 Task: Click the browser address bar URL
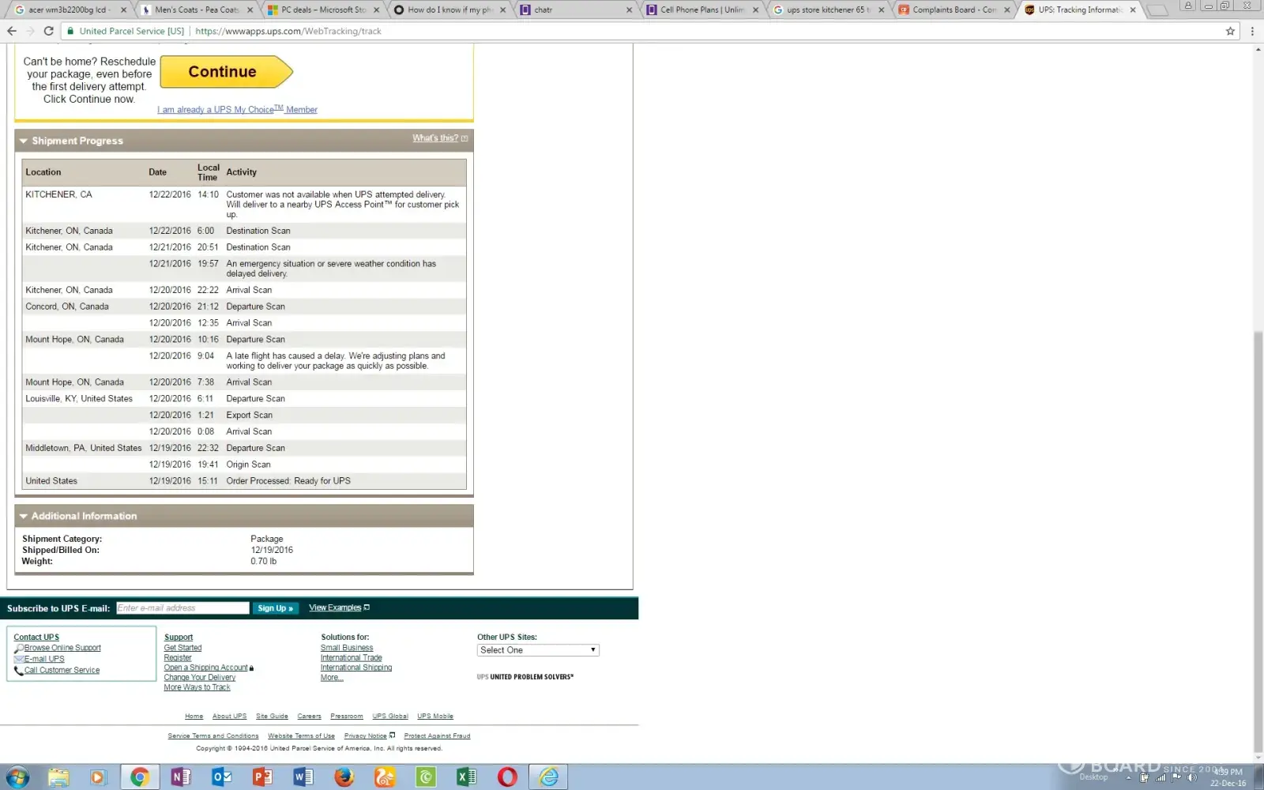click(x=288, y=31)
